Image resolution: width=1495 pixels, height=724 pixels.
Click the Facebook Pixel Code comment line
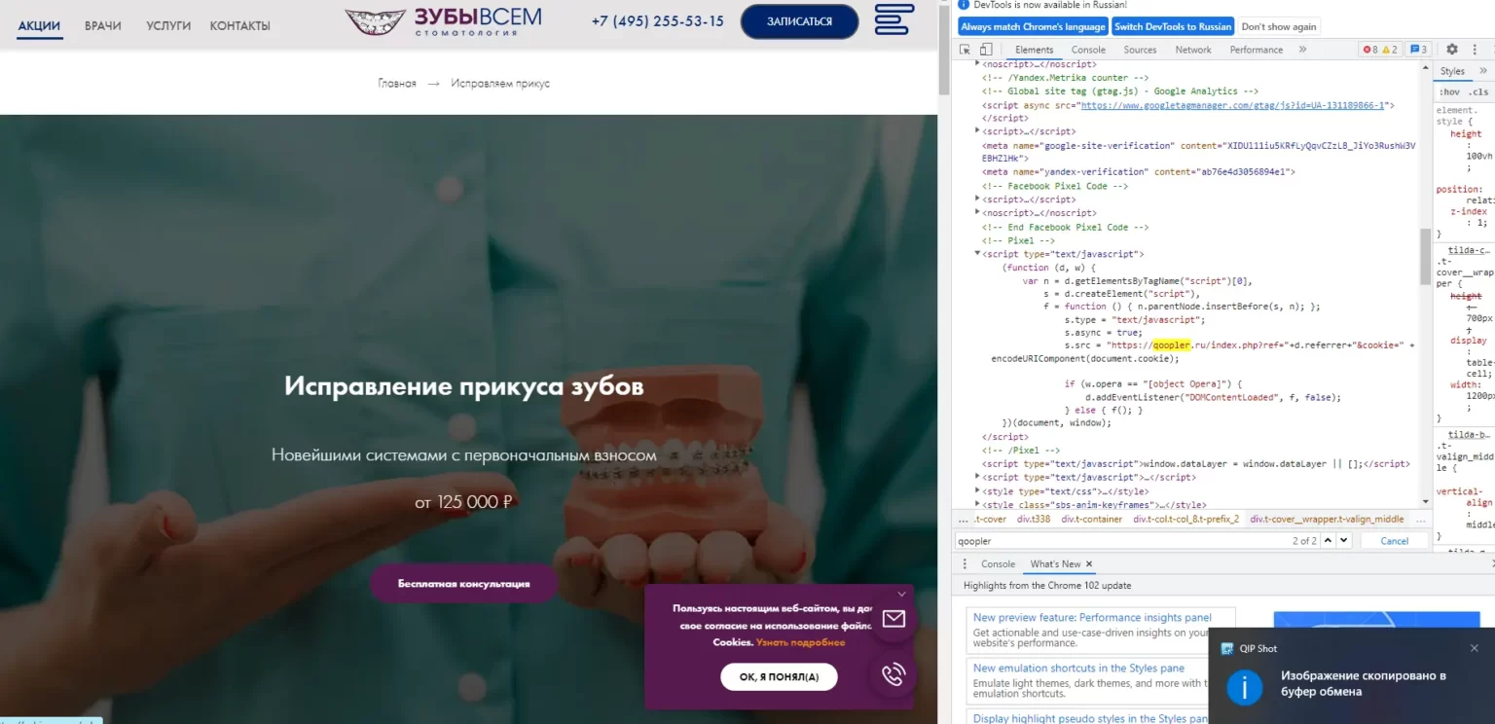point(1055,186)
